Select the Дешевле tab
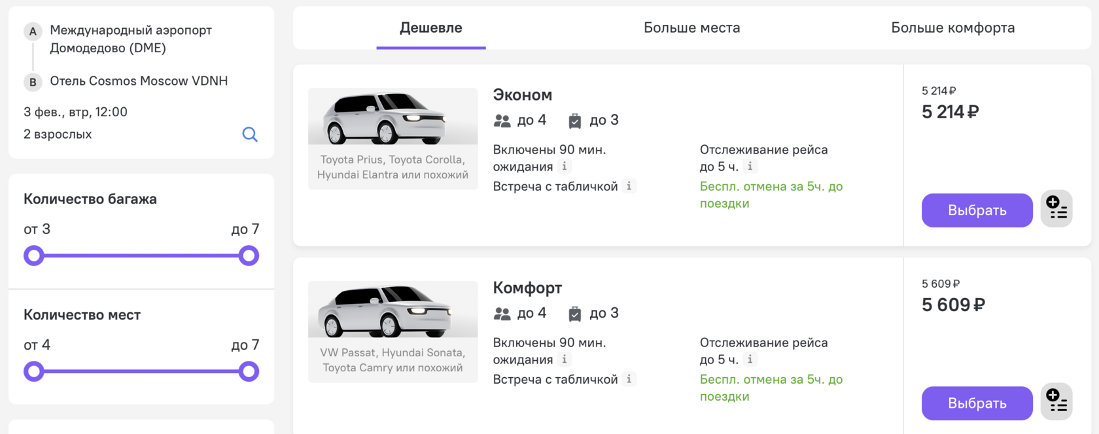Screen dimensions: 1099x434 (x=431, y=27)
